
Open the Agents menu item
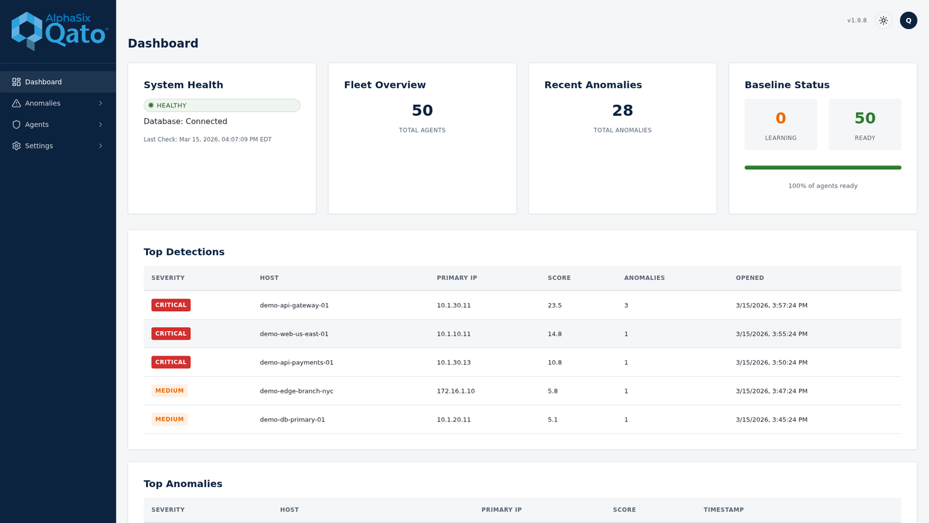(58, 125)
